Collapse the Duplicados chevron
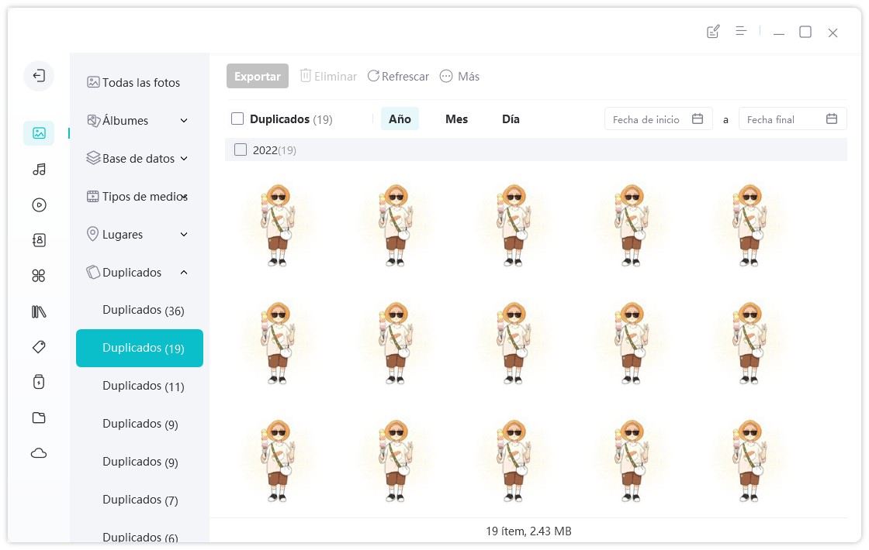 coord(184,272)
